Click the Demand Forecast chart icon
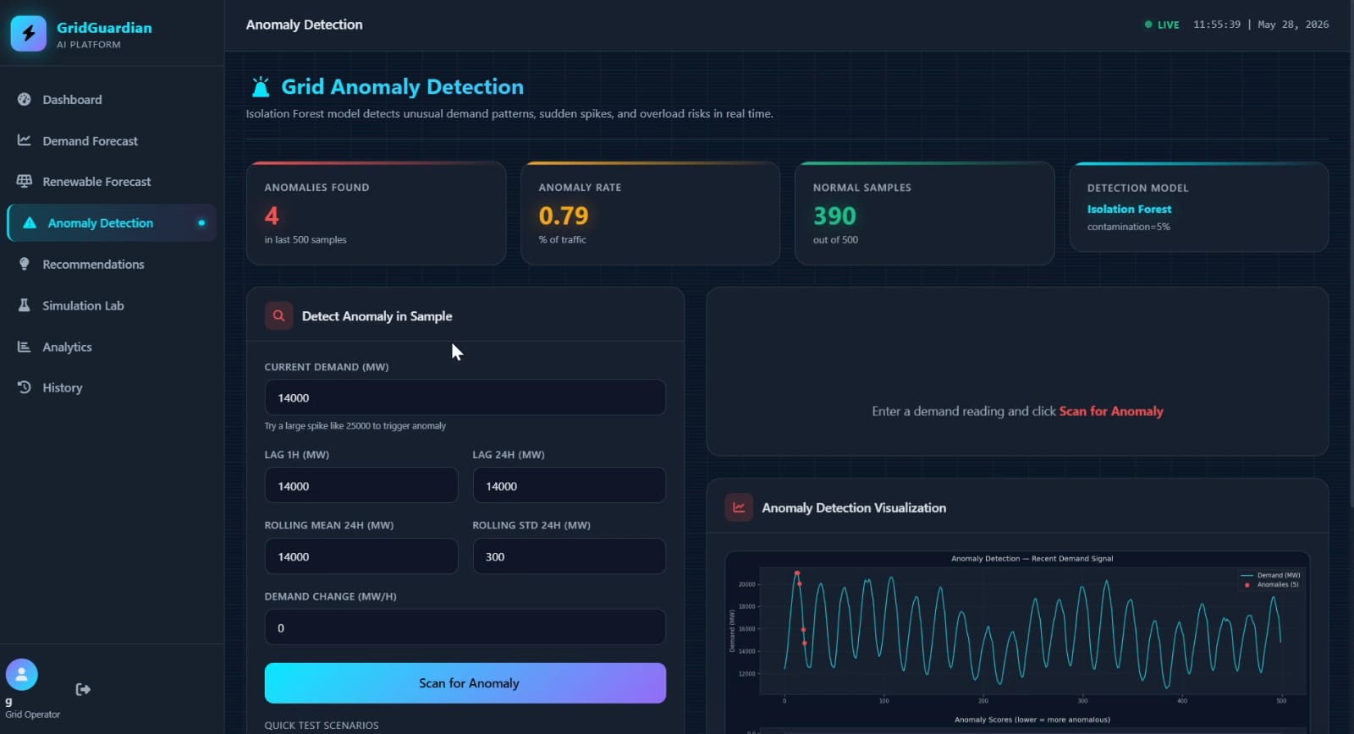 (25, 140)
